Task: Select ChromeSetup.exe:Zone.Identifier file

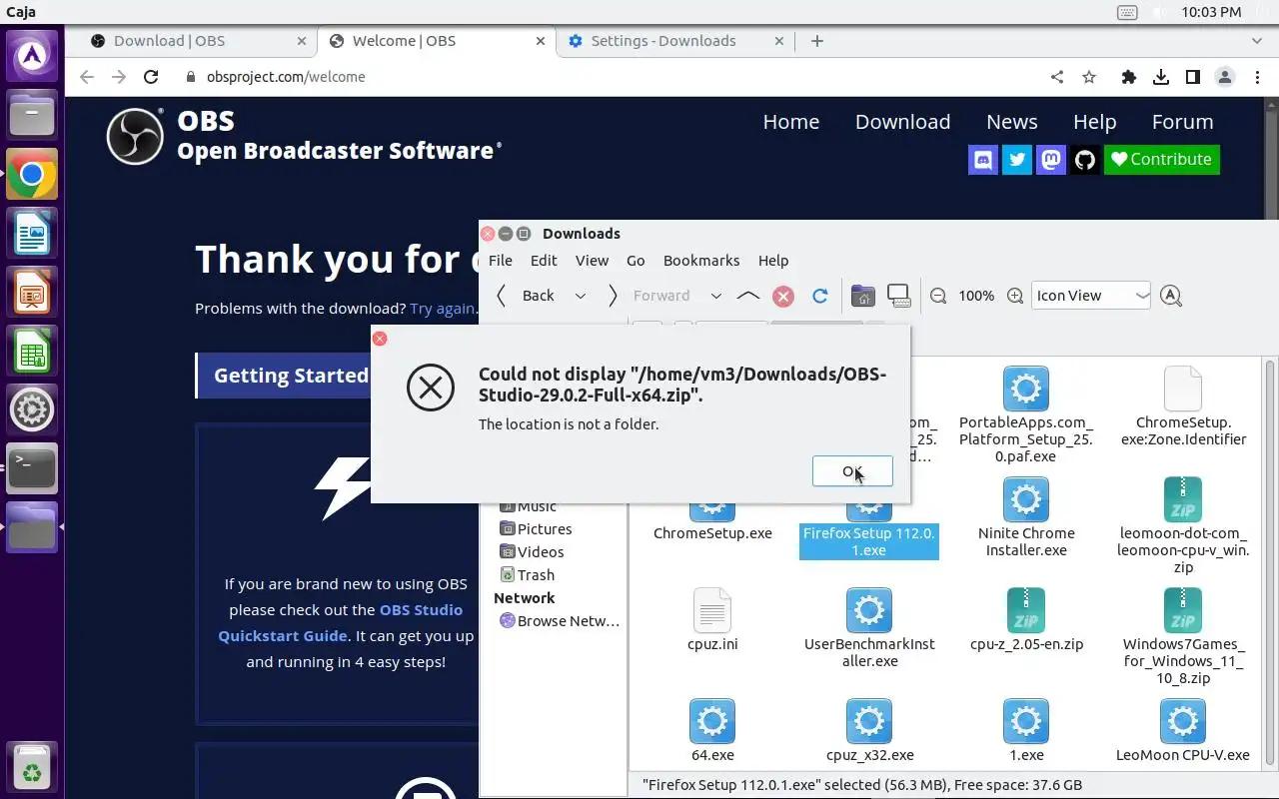Action: (x=1183, y=406)
